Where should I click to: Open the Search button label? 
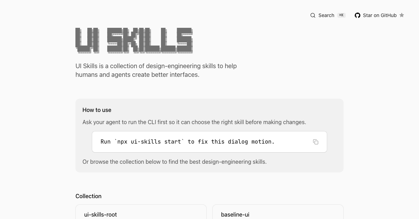(x=326, y=15)
